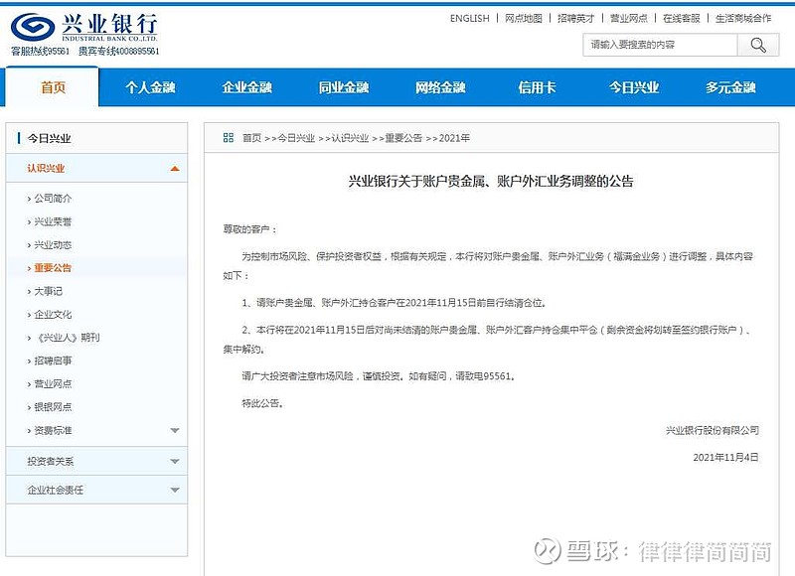795x576 pixels.
Task: Click 认识兴业 sidebar heading
Action: tap(46, 168)
